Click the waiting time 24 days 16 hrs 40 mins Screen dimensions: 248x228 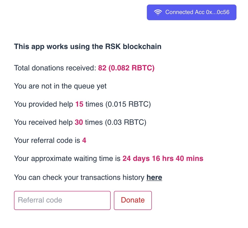(163, 159)
